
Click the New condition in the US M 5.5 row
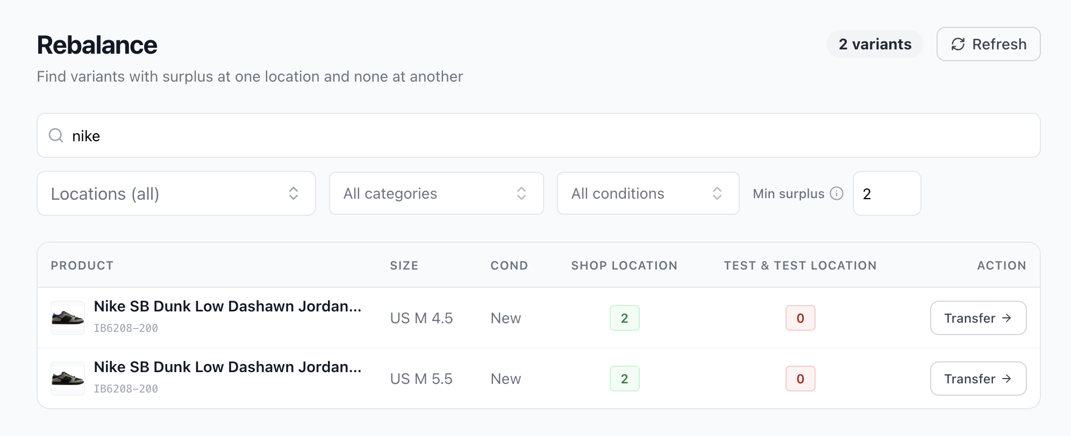pyautogui.click(x=506, y=379)
